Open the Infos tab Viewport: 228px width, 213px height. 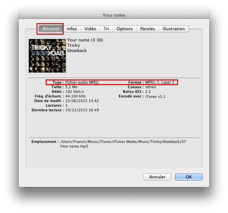(x=72, y=29)
